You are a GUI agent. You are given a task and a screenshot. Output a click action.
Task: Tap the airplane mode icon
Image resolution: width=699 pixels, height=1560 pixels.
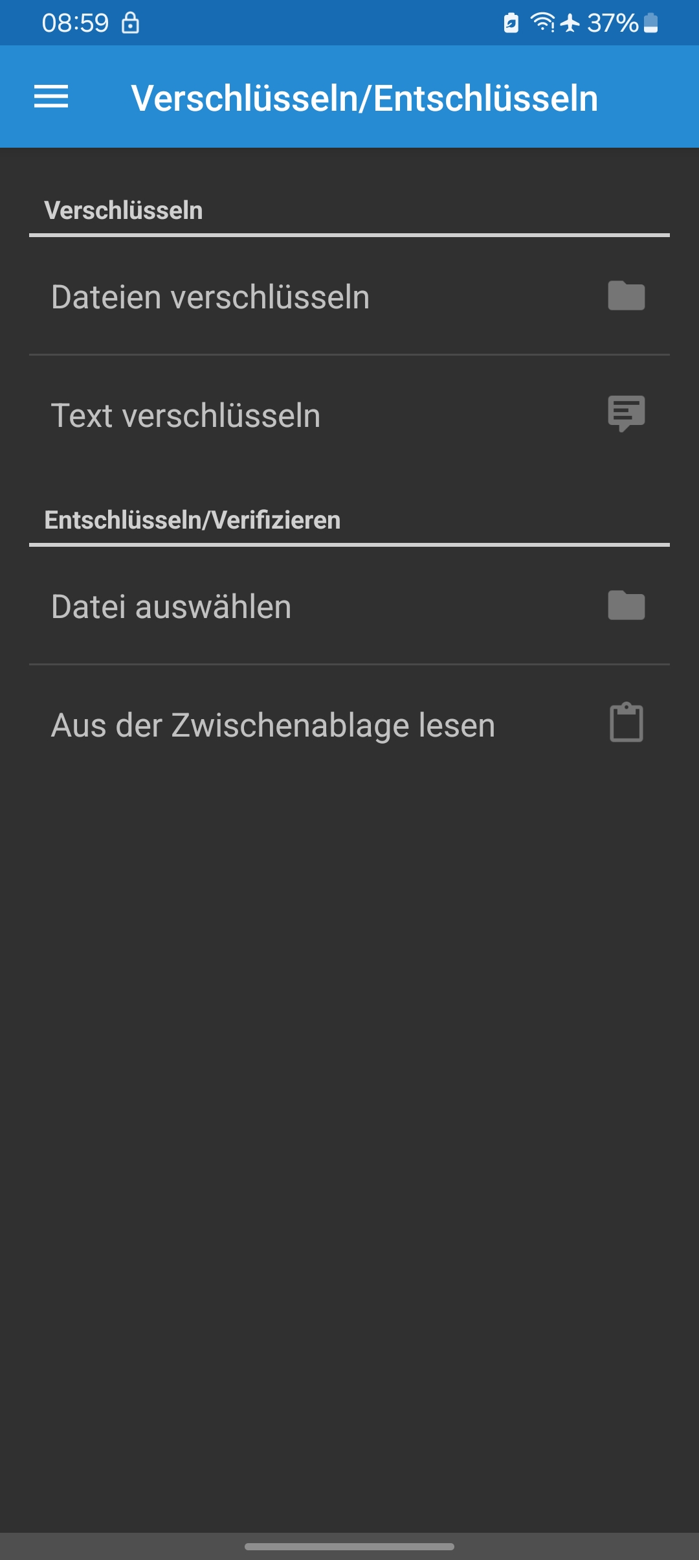pyautogui.click(x=570, y=23)
